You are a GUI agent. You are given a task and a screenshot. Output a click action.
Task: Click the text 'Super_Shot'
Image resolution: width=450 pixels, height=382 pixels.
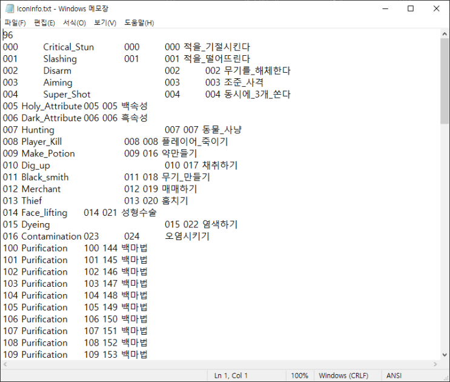pyautogui.click(x=67, y=94)
